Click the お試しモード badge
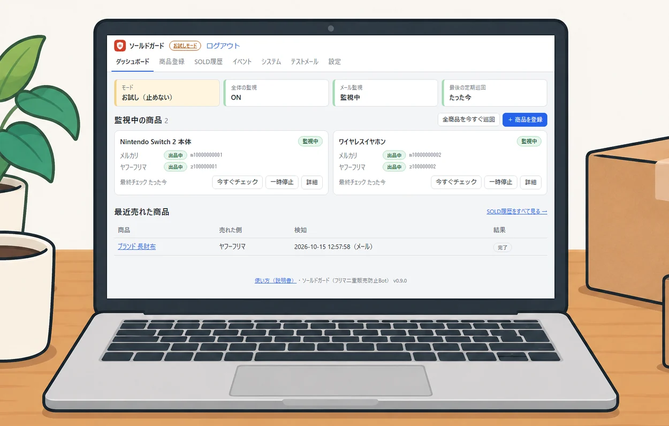The image size is (669, 426). [185, 46]
